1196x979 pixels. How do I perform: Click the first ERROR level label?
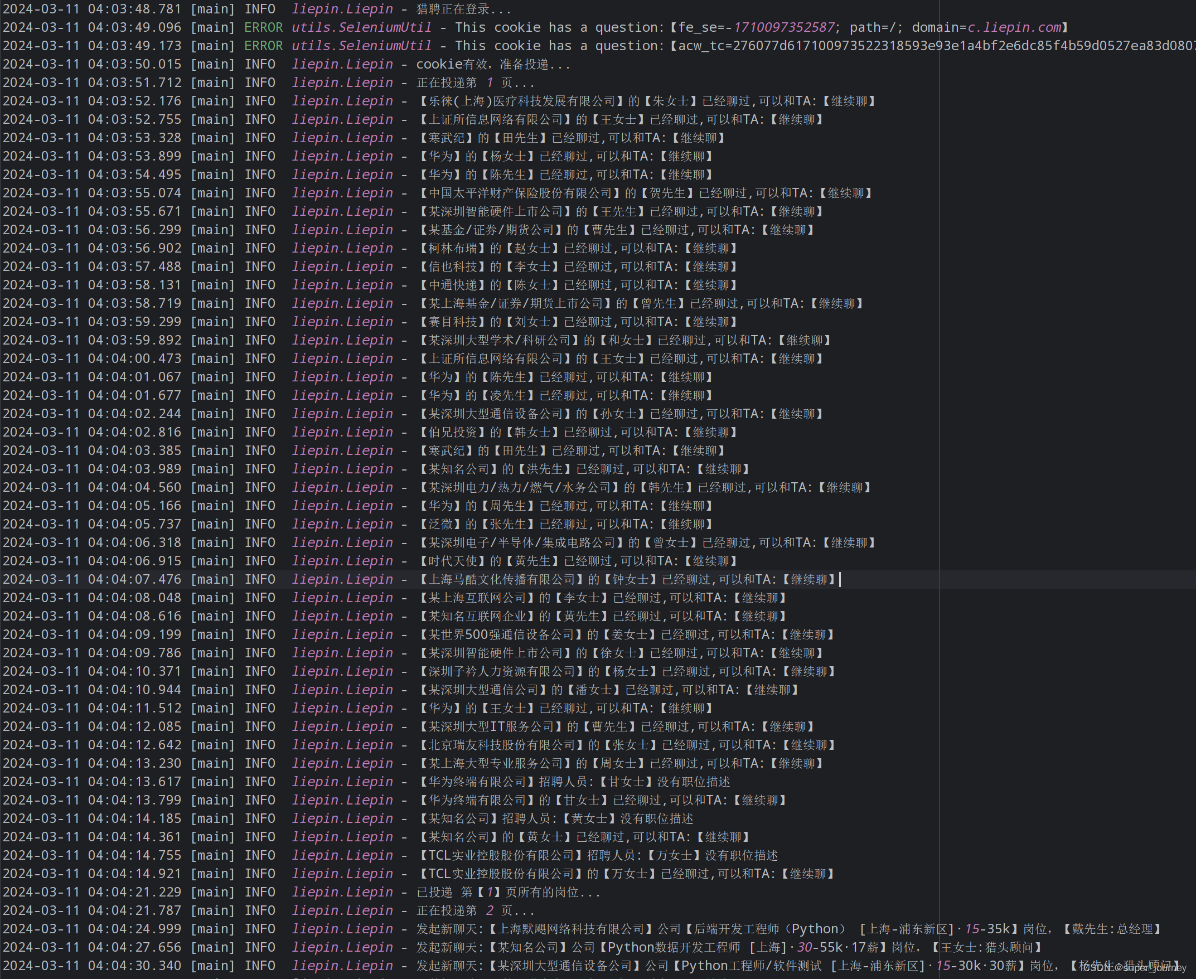(x=263, y=27)
